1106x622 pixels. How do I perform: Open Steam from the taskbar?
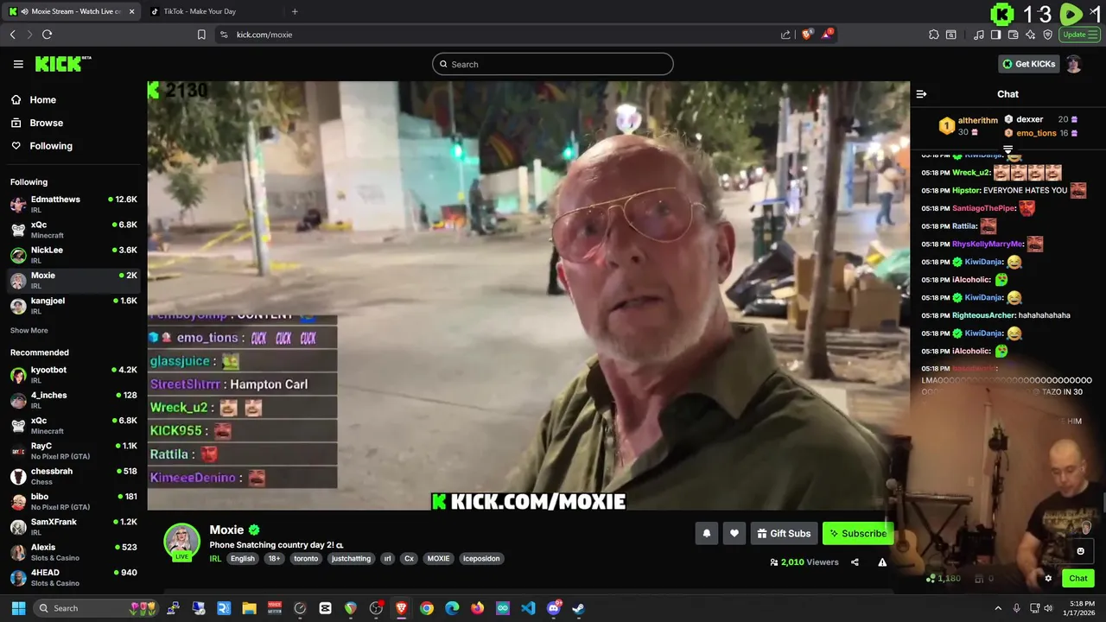579,608
